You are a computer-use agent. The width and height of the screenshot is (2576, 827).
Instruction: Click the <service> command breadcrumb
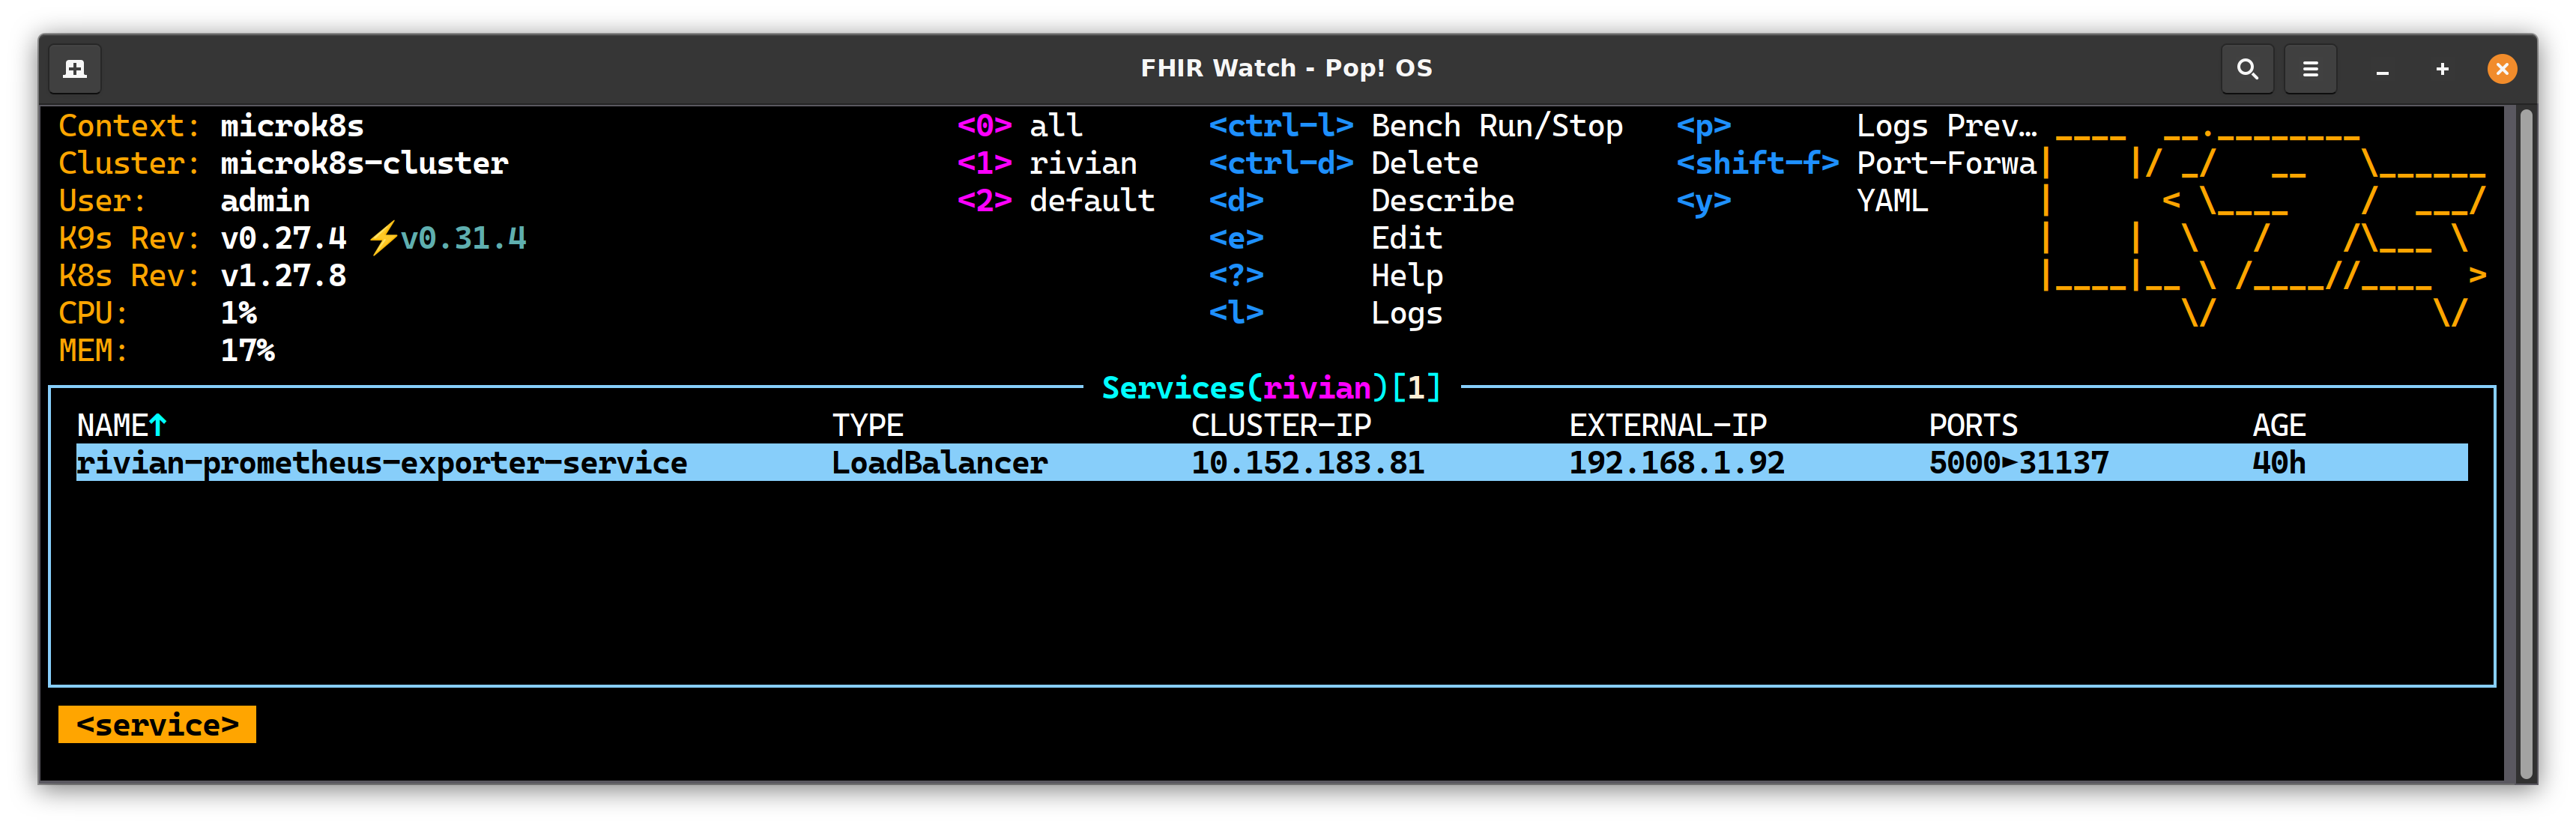(x=157, y=725)
